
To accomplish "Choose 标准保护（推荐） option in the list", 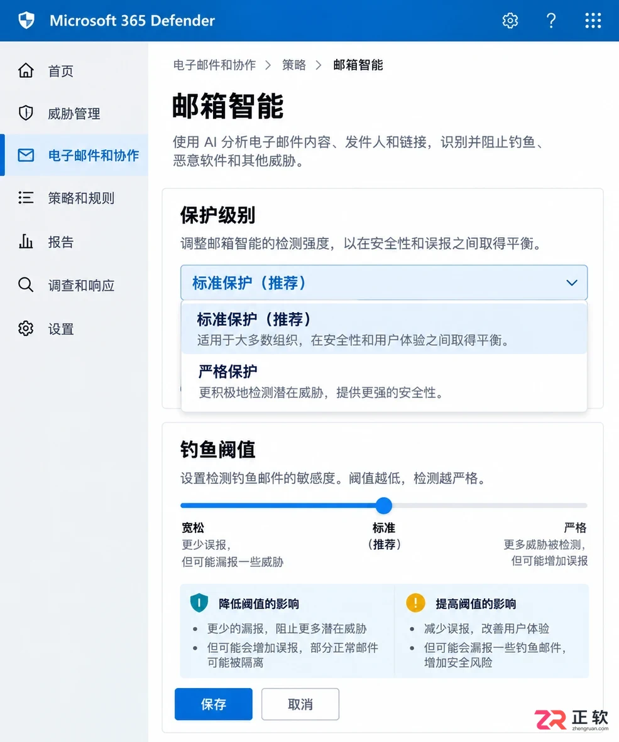I will [383, 329].
